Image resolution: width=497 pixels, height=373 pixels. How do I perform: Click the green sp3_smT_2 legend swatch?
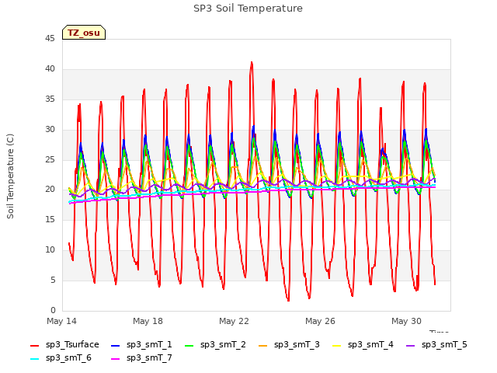(189, 345)
